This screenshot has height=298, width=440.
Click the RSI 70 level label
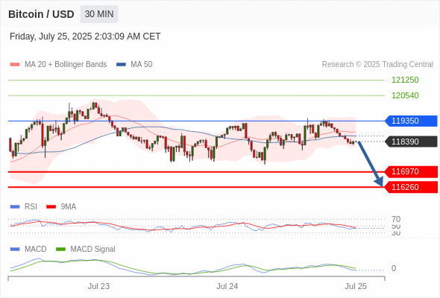(396, 219)
